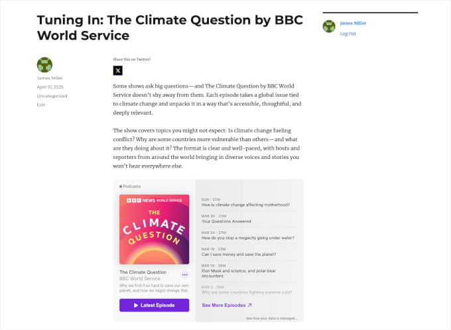451x330 pixels.
Task: Open the podcast three-dots options menu
Action: tap(184, 274)
